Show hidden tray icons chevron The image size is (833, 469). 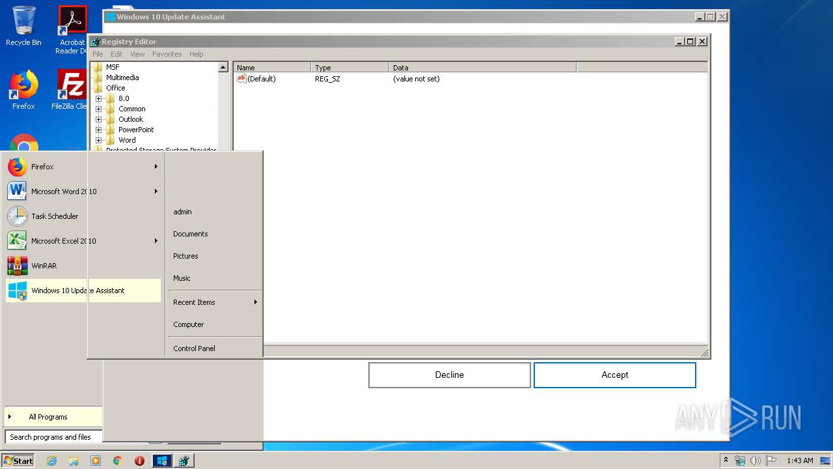pos(726,461)
